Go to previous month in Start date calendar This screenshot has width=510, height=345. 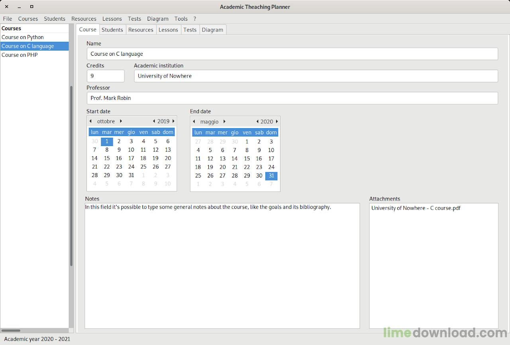[x=90, y=121]
